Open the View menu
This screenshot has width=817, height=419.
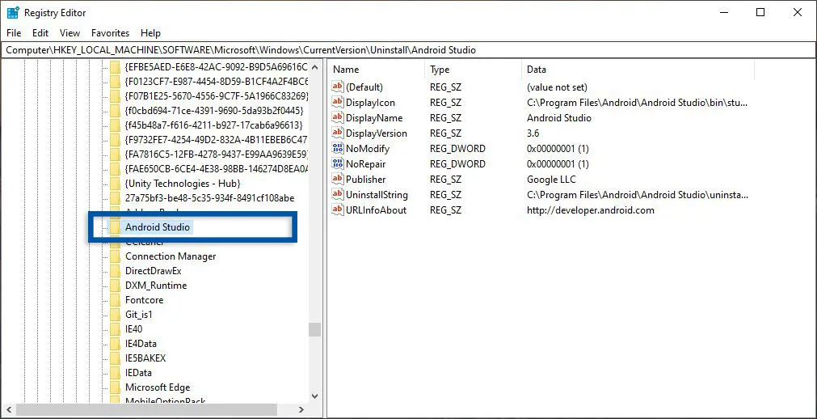(x=69, y=33)
